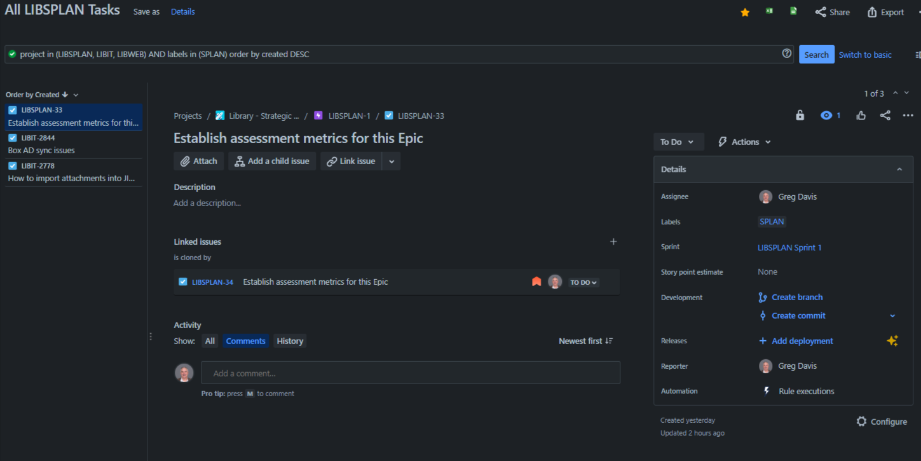Click the sparkle AI icon beside Add deployment

(x=892, y=341)
